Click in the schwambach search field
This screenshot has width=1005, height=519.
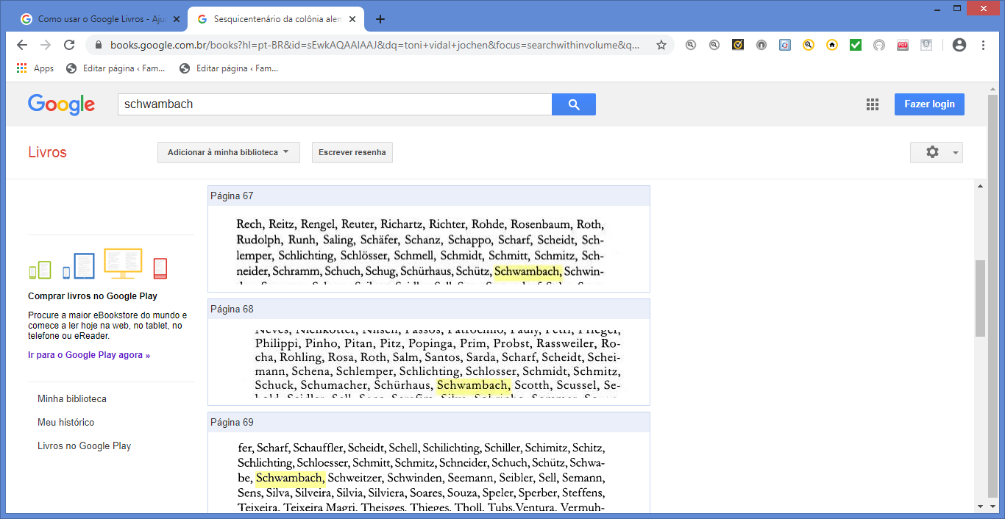(334, 104)
